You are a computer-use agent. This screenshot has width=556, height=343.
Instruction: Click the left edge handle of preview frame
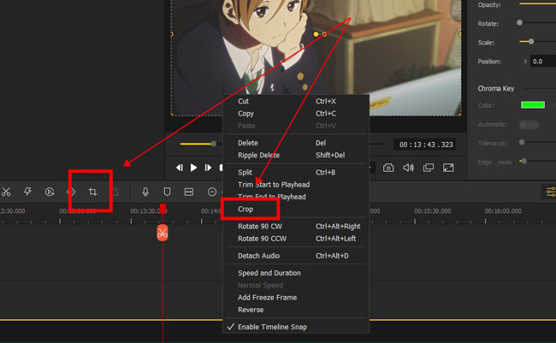[172, 34]
